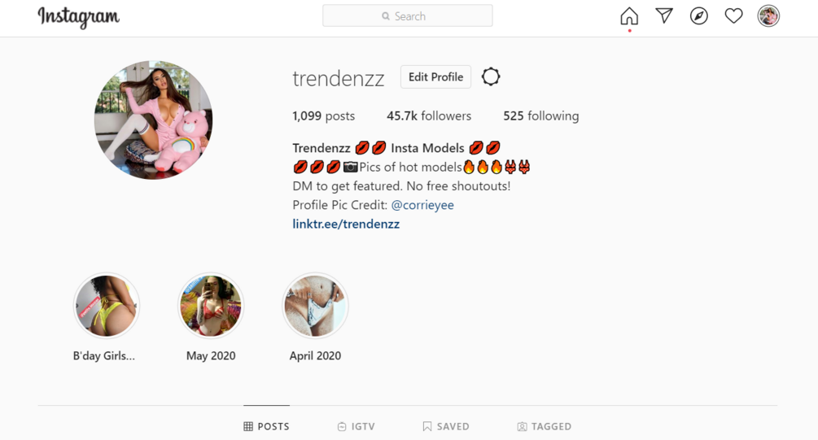Screen dimensions: 818x440
Task: Switch to the POSTS tab
Action: pos(267,426)
